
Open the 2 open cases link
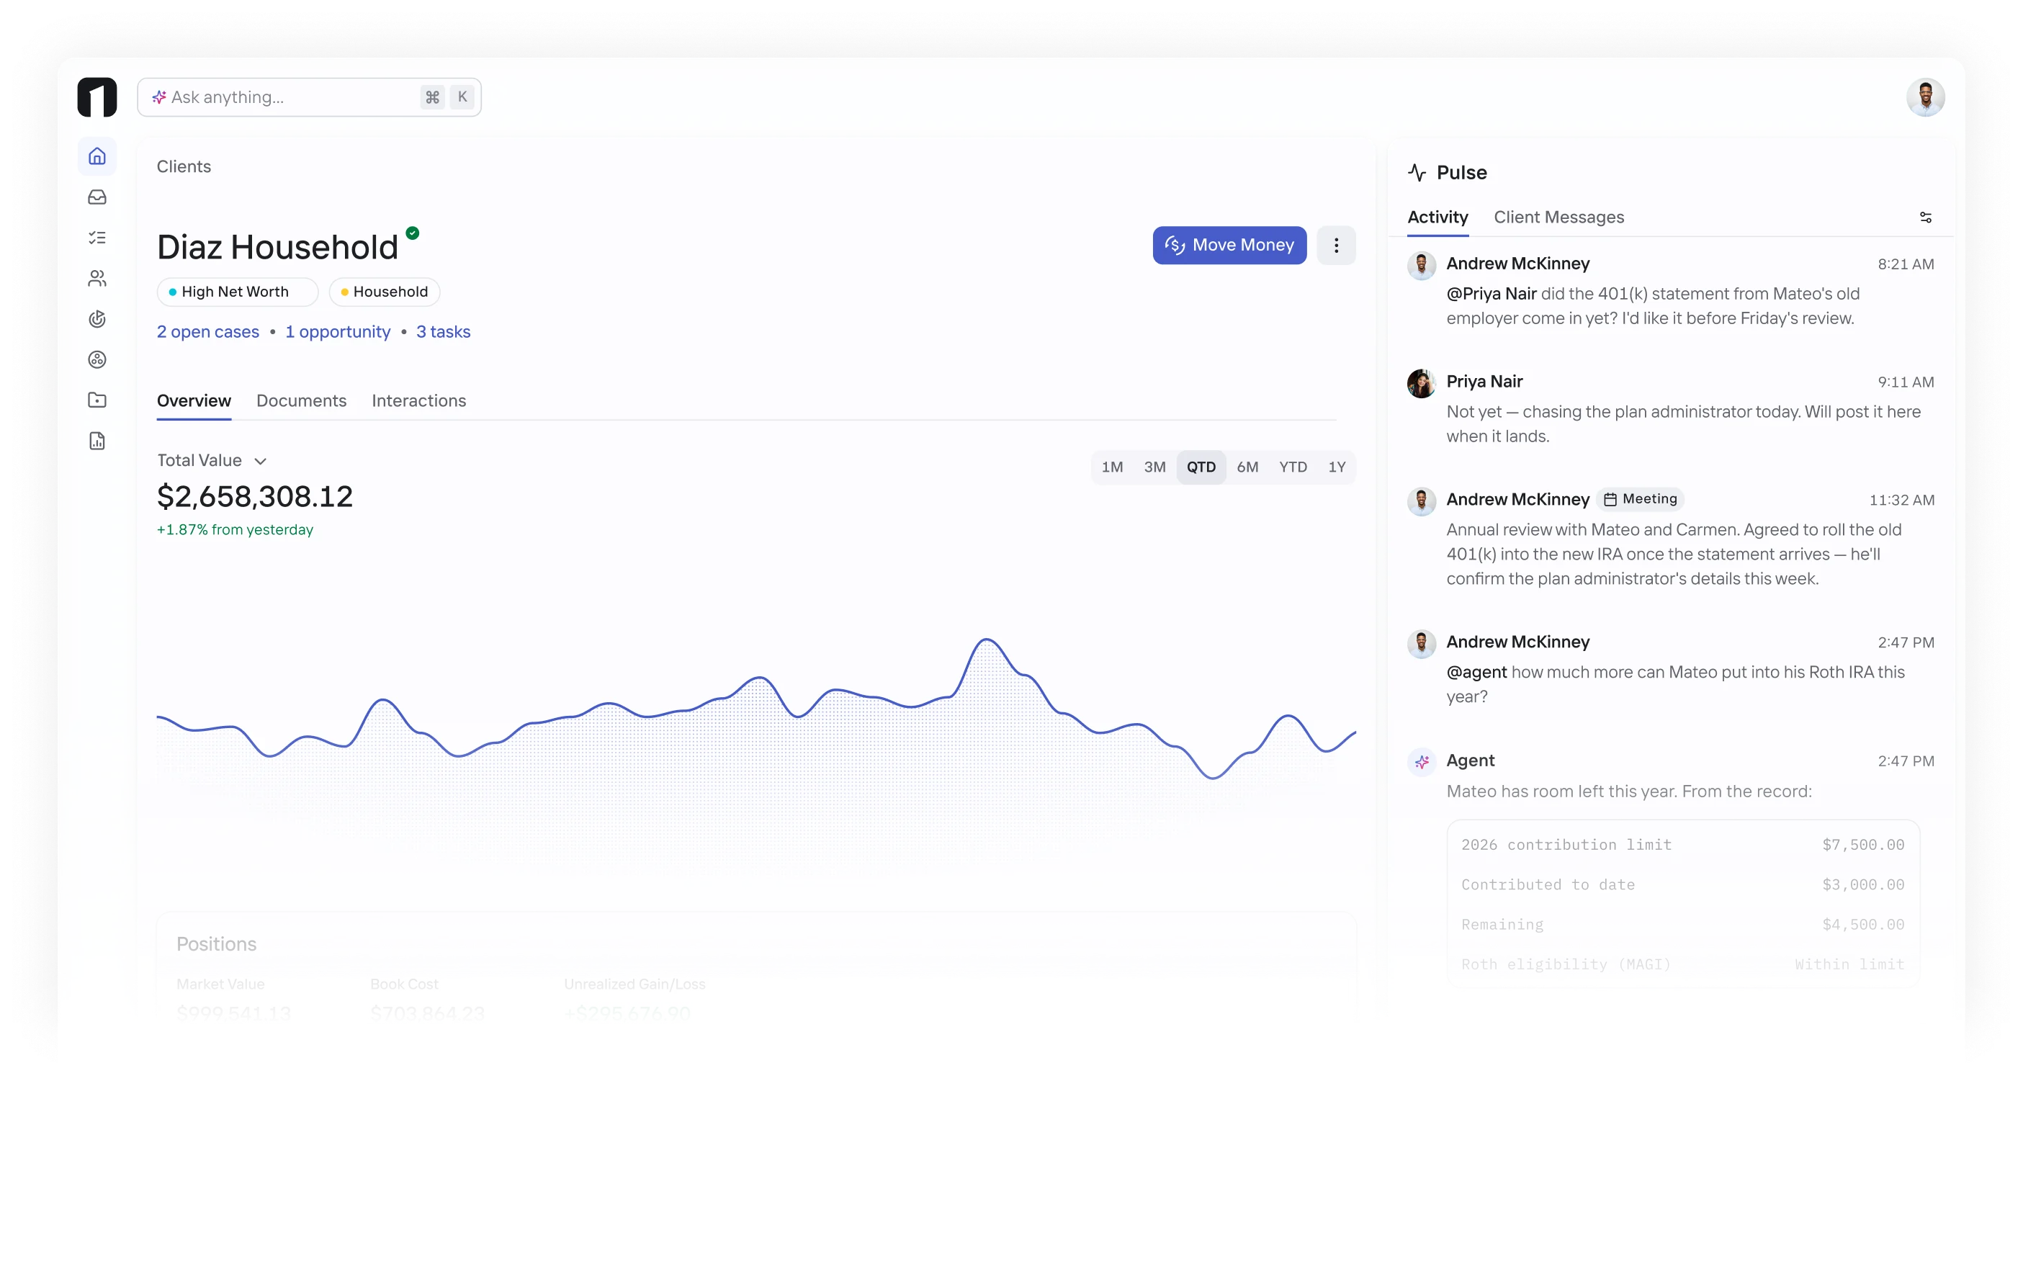tap(208, 332)
